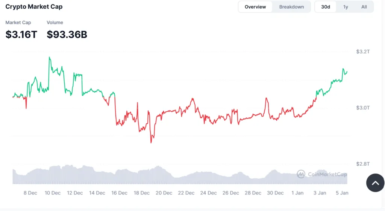This screenshot has height=211, width=385.
Task: Click the Crypto Market Cap heading
Action: click(34, 7)
